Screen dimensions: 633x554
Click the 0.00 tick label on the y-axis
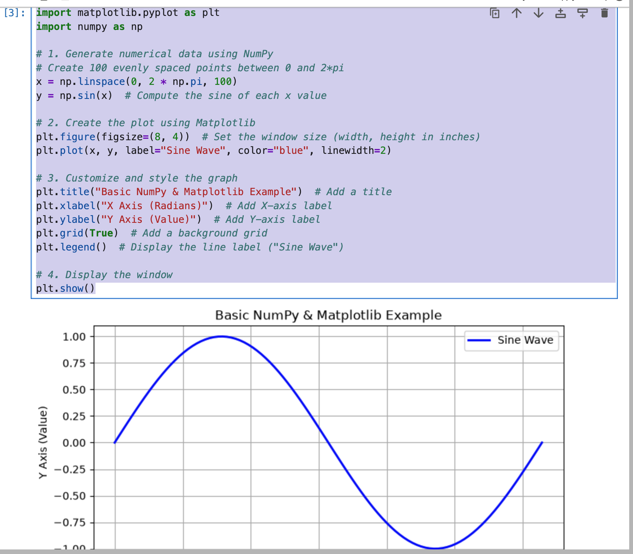pyautogui.click(x=74, y=443)
